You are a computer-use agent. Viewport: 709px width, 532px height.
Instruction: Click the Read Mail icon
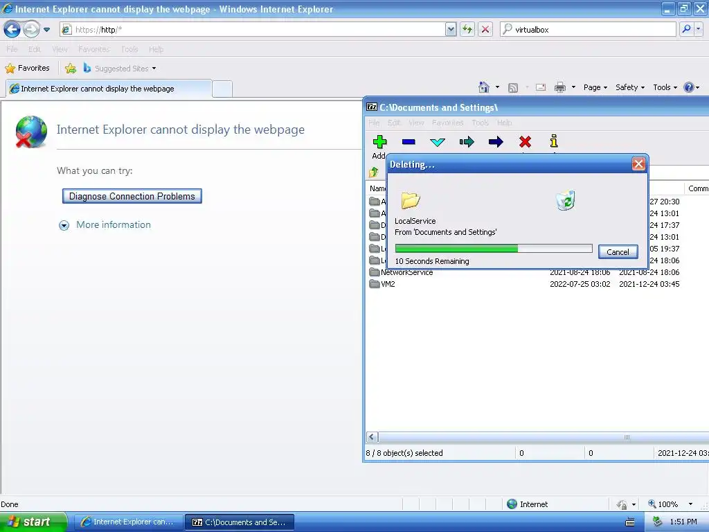pyautogui.click(x=540, y=87)
